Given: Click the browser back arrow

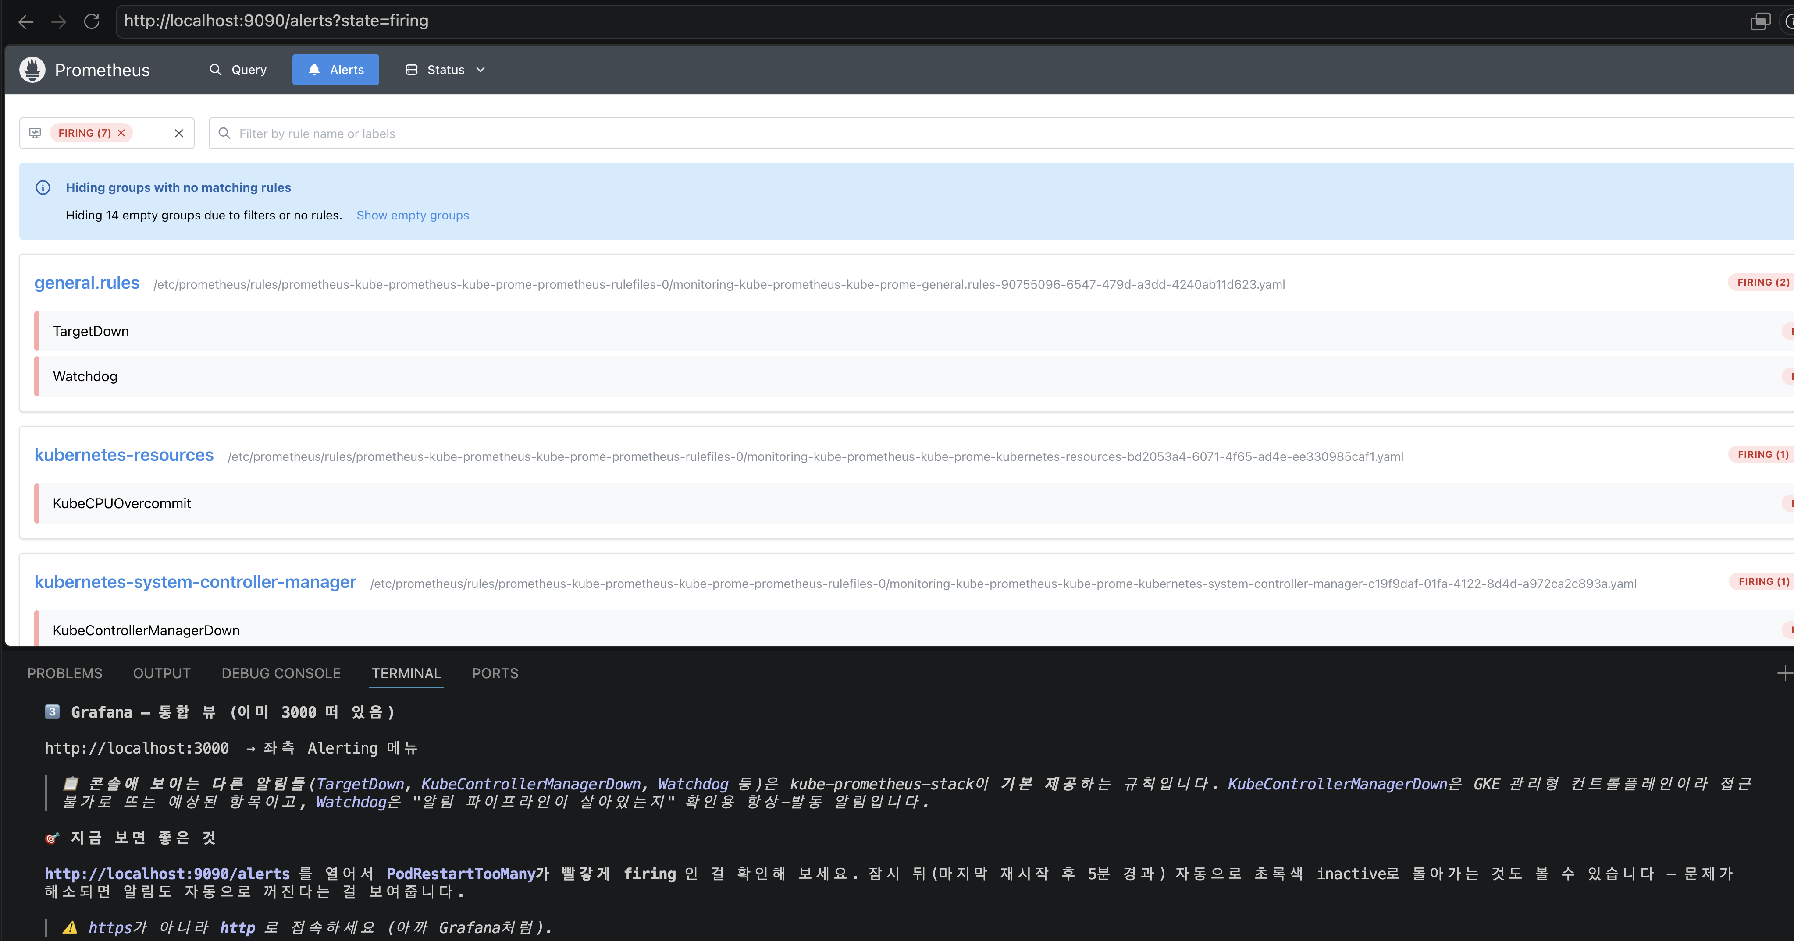Looking at the screenshot, I should [26, 21].
